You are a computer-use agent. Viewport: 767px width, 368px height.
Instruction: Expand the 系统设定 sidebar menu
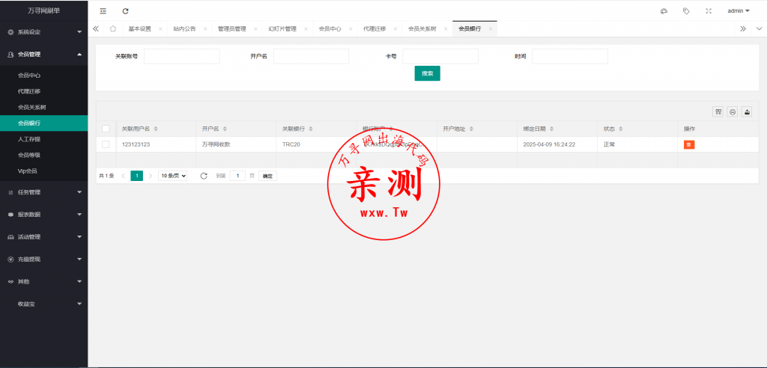pos(44,32)
